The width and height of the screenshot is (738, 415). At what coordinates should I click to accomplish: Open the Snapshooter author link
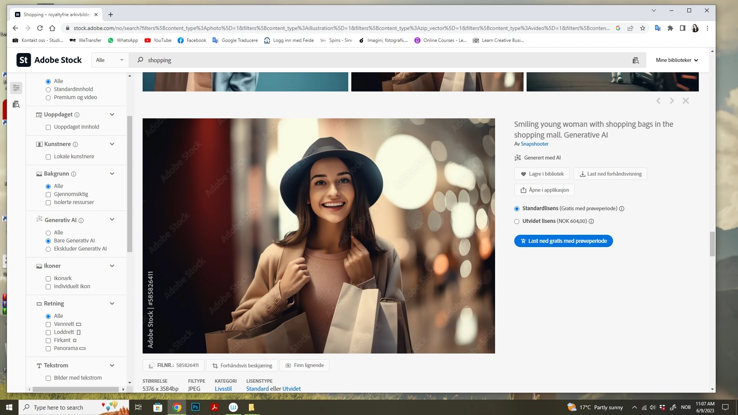point(534,144)
